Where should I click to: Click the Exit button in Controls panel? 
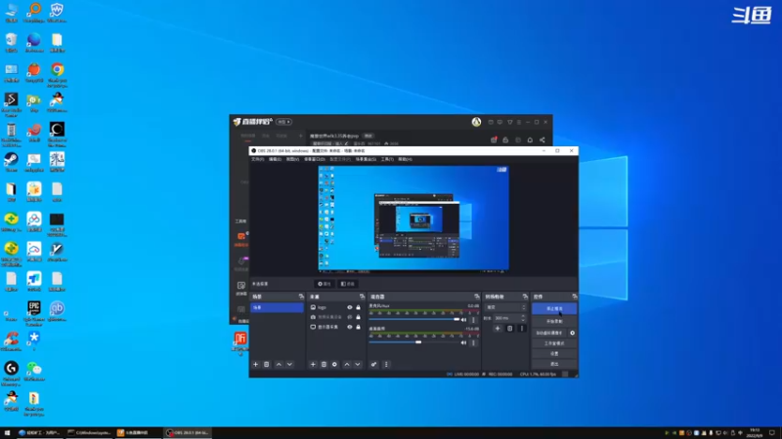554,364
